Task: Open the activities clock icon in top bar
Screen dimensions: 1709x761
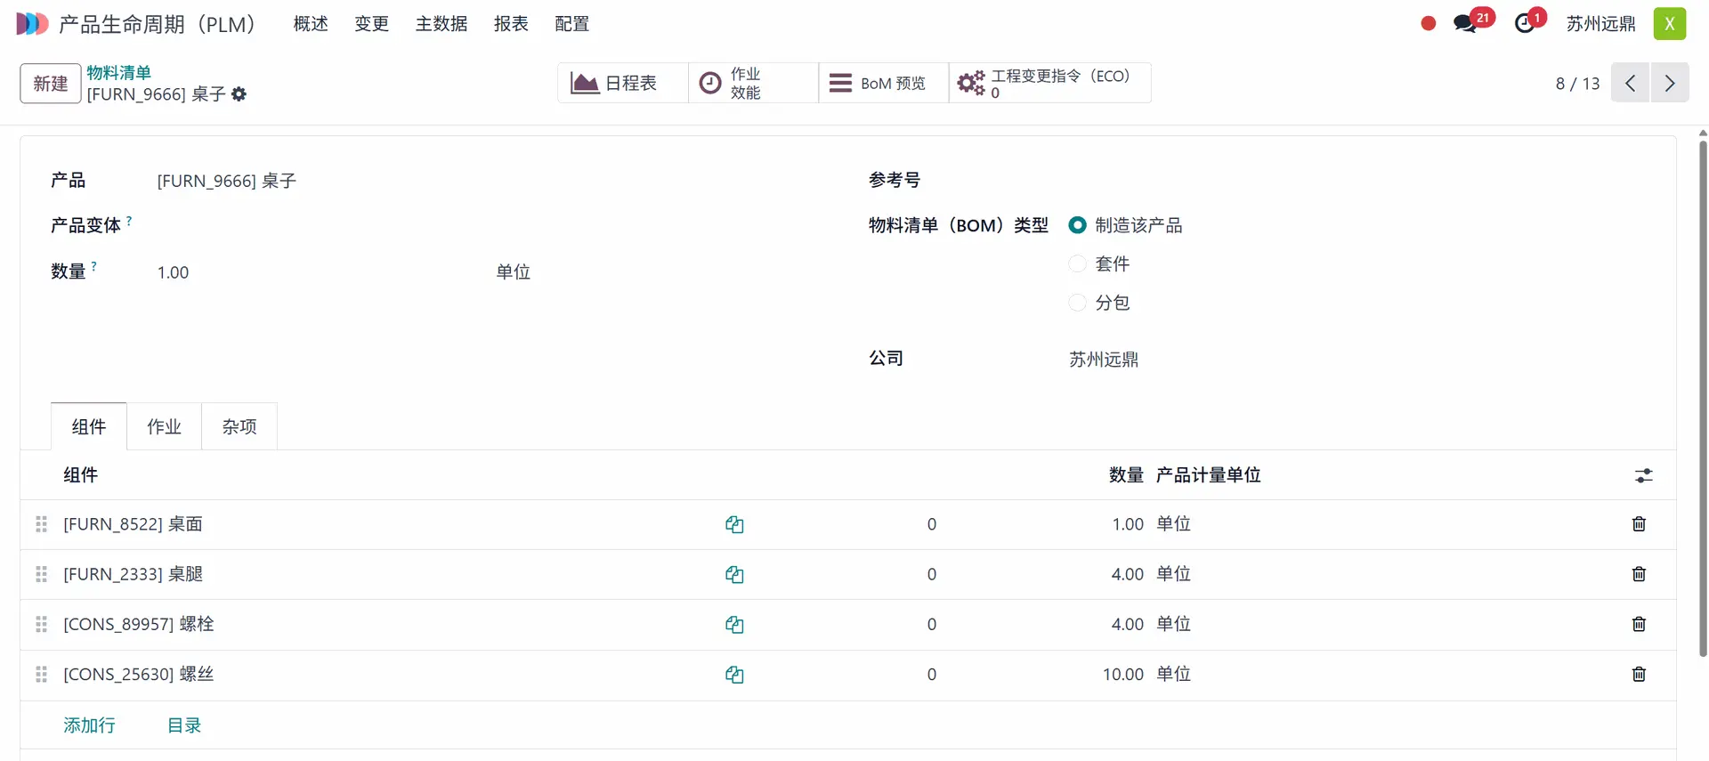Action: [x=1525, y=24]
